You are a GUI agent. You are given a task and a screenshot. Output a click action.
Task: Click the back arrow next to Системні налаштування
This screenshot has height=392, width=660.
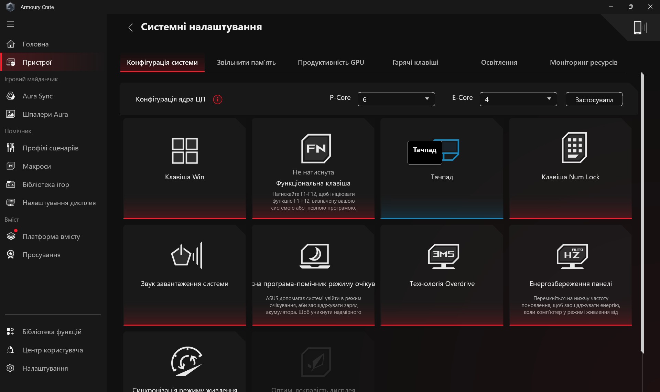tap(131, 28)
